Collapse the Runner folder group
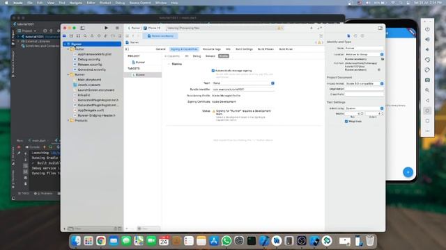Viewport: 446px width, 250px height. pyautogui.click(x=68, y=74)
